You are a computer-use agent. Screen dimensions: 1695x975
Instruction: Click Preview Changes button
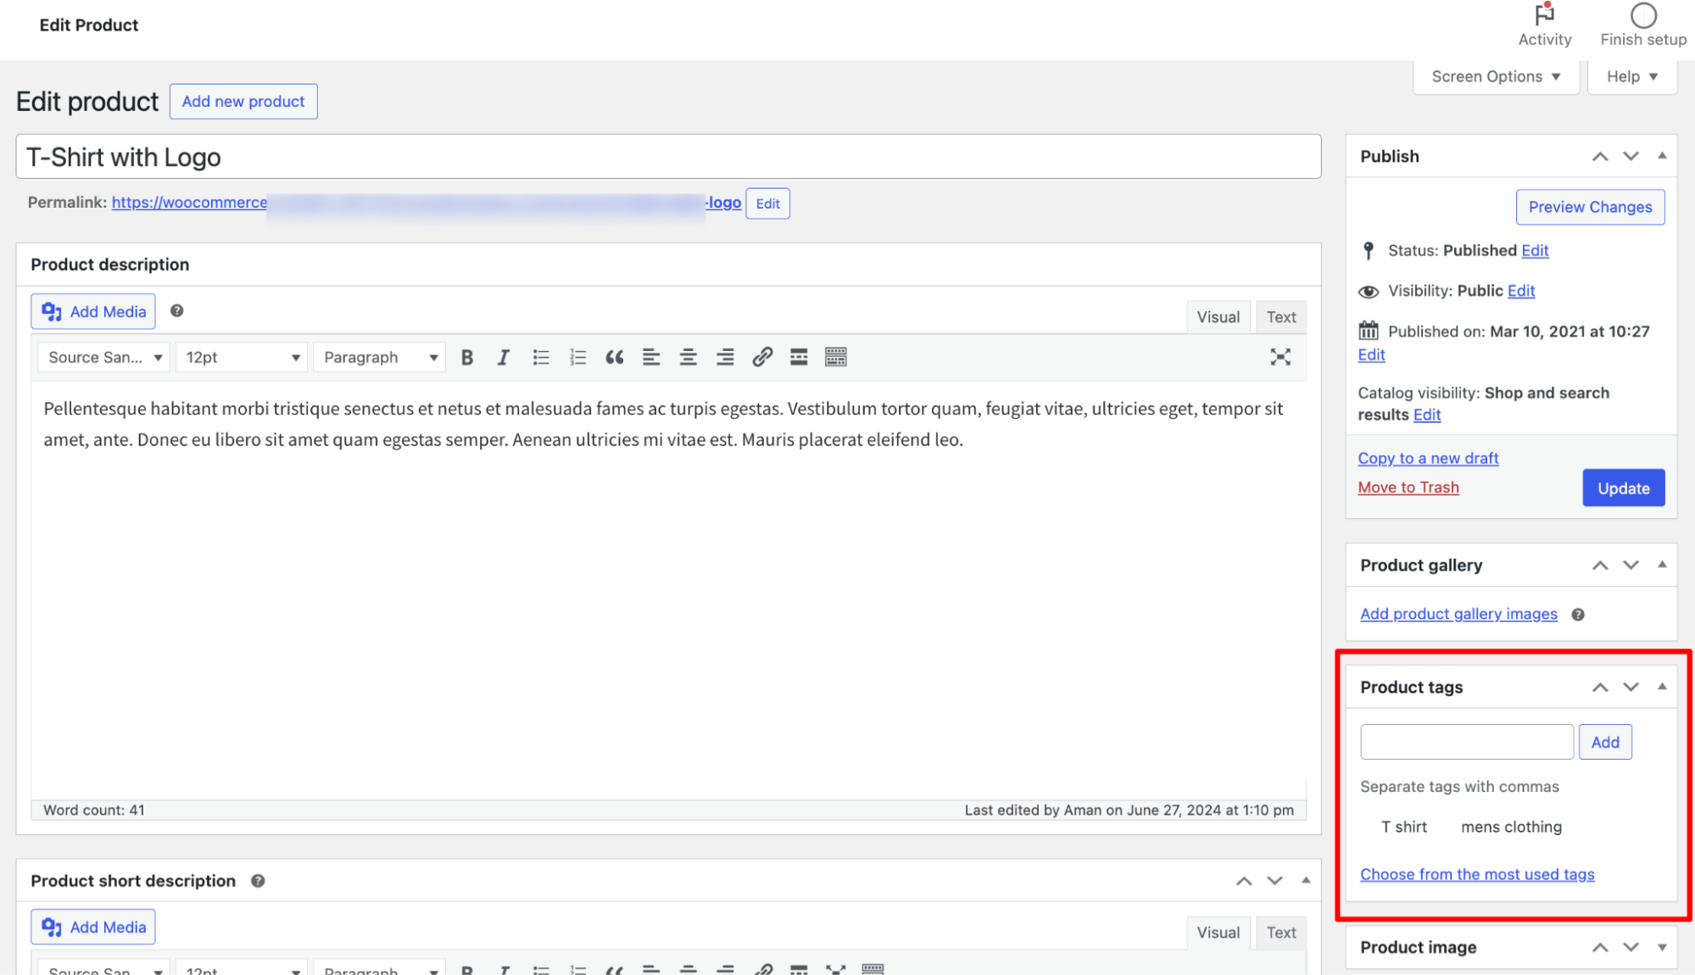1590,207
